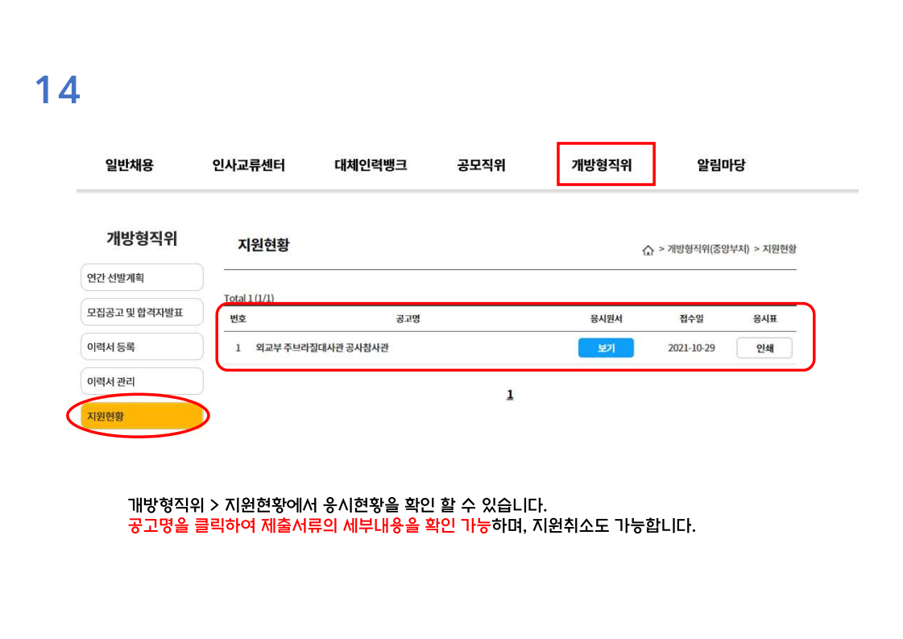Select 대체인력뱅크 in the top navigation
The width and height of the screenshot is (903, 639).
[x=371, y=165]
